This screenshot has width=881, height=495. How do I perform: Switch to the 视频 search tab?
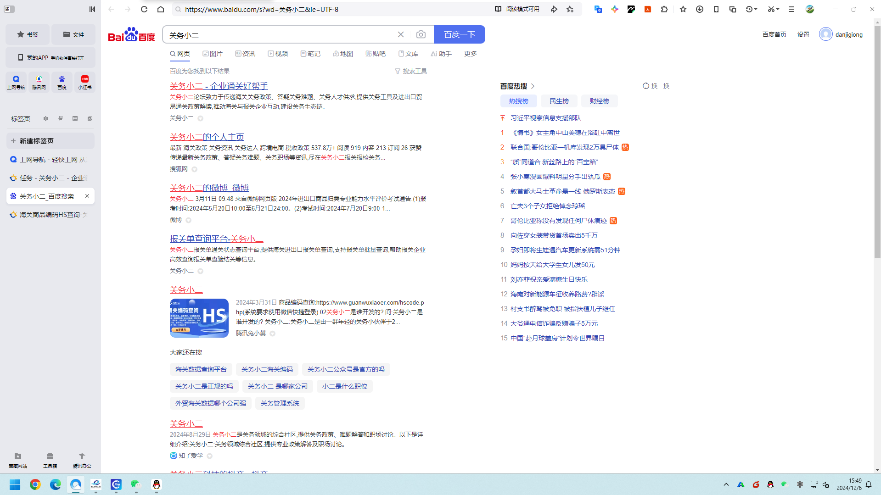(278, 54)
